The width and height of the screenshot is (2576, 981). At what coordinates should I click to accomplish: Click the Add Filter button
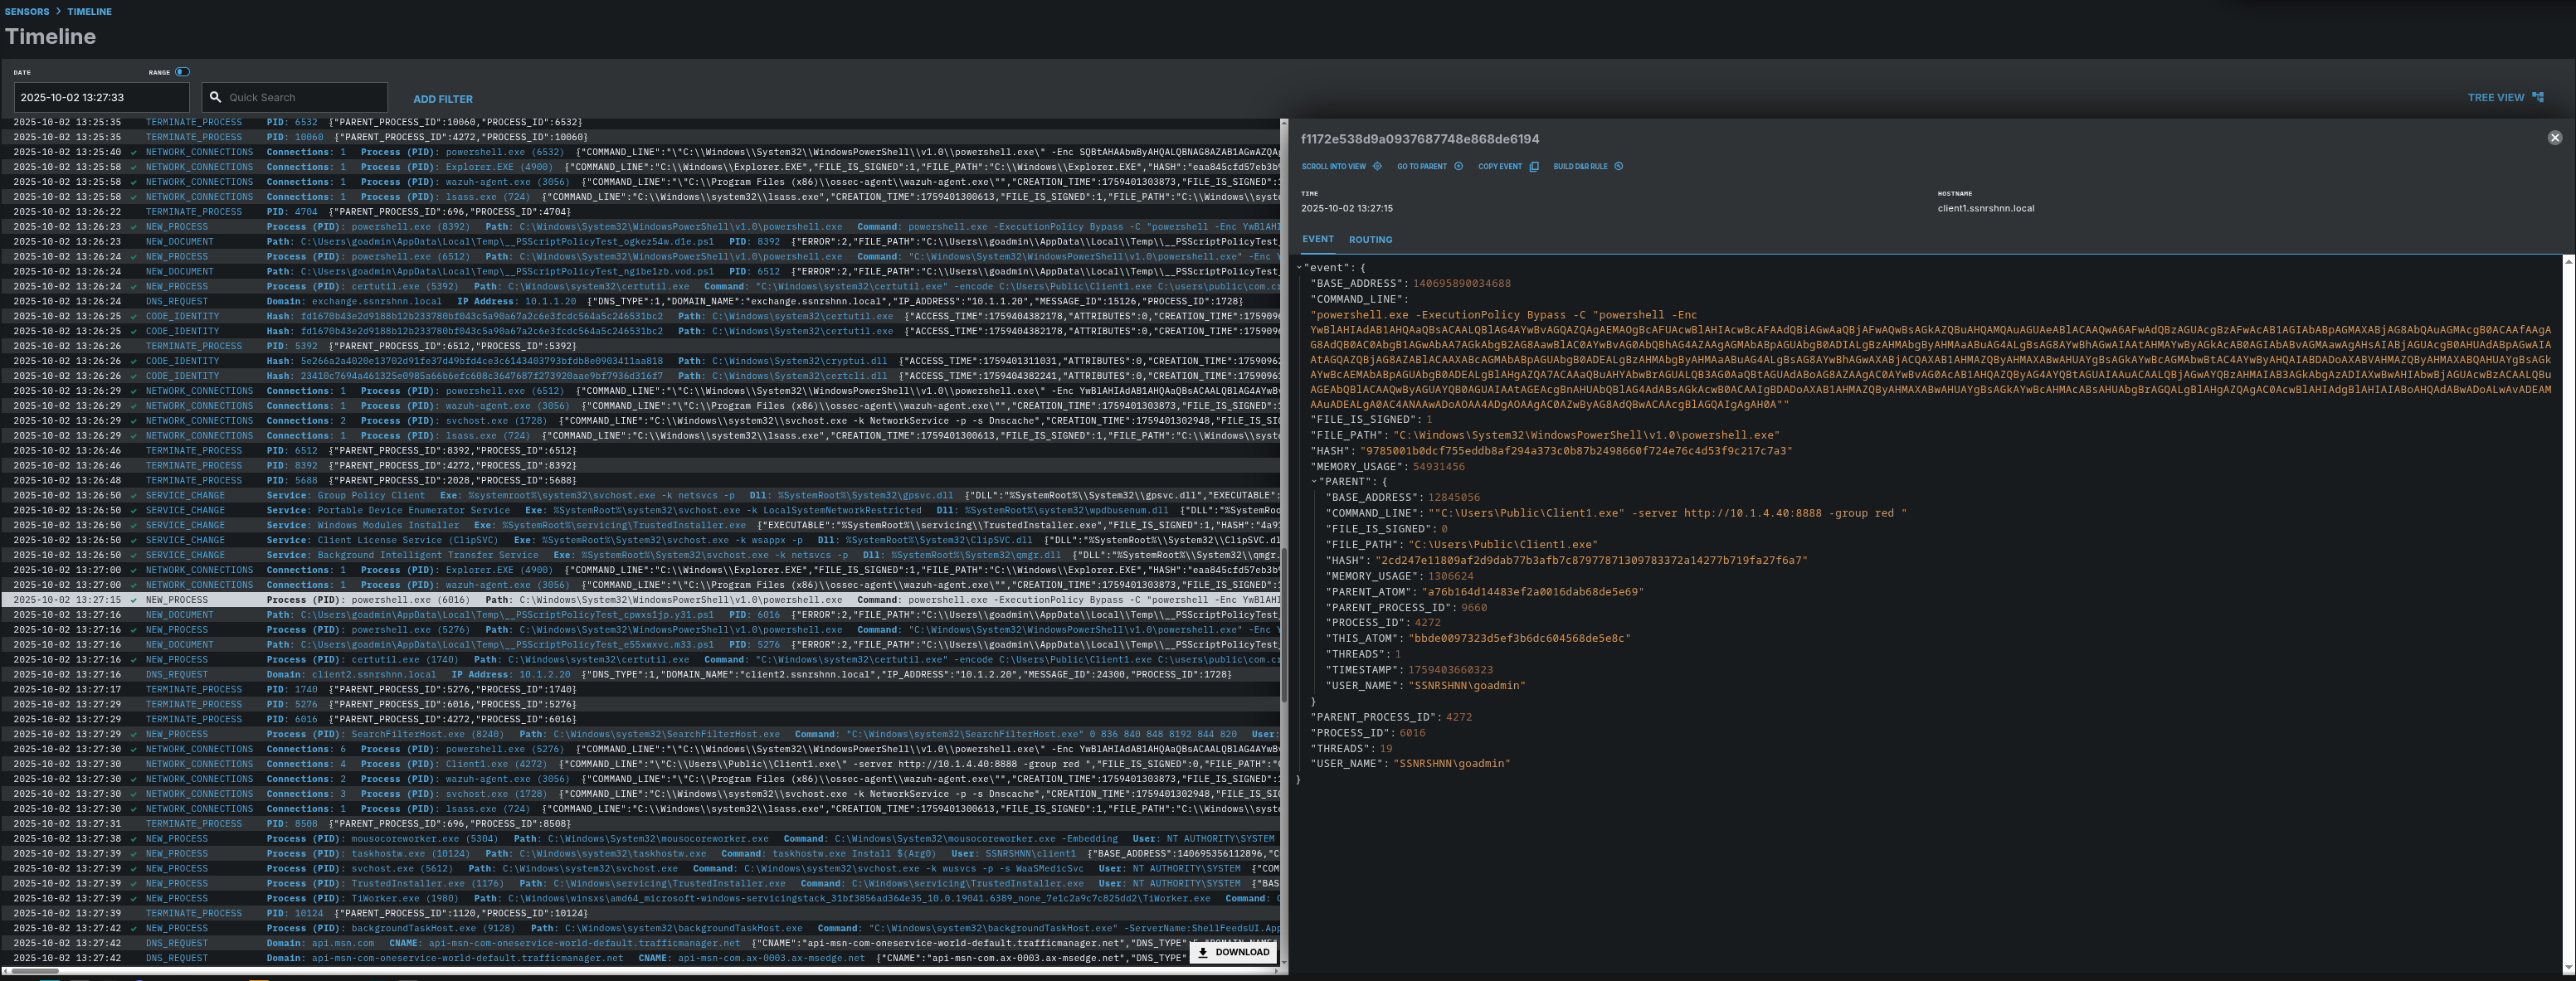(x=443, y=99)
